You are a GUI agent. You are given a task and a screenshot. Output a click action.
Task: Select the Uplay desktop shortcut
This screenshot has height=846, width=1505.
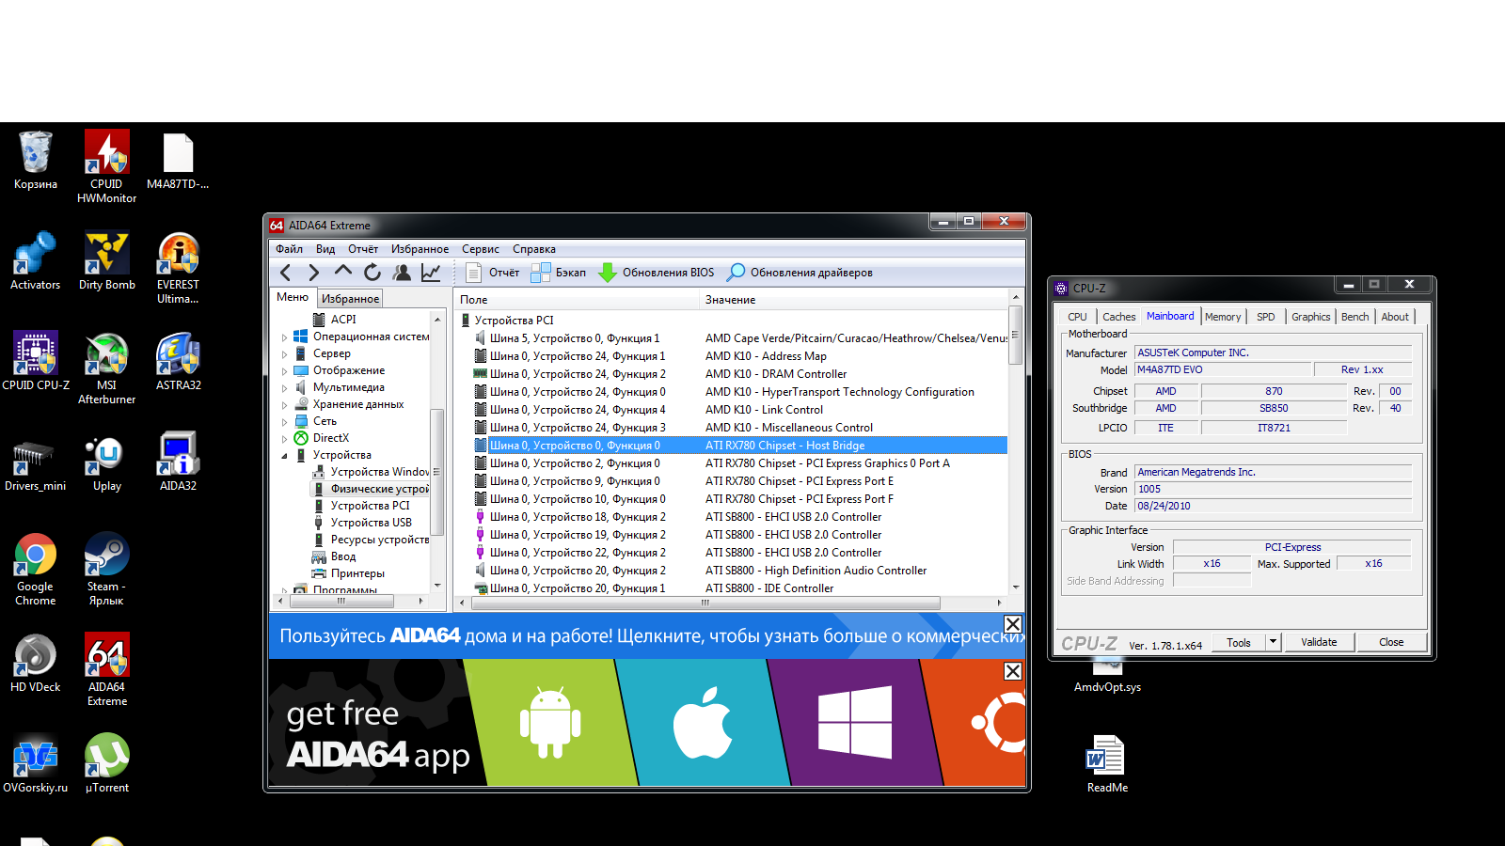(107, 462)
